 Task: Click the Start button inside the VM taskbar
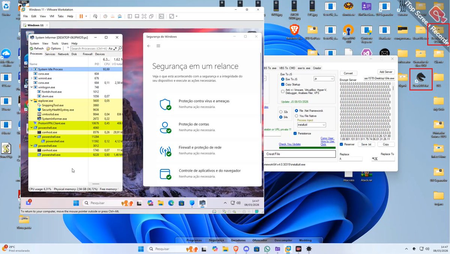point(76,203)
